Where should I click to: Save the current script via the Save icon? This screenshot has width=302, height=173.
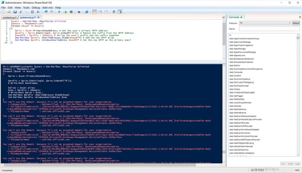15,12
